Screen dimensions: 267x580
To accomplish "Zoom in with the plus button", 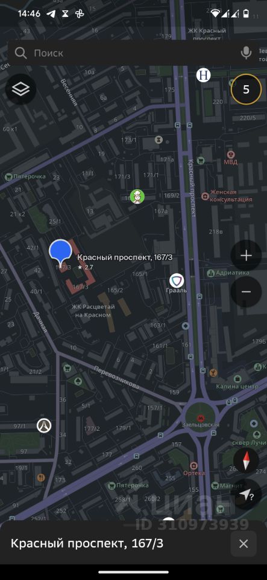I will pos(246,256).
